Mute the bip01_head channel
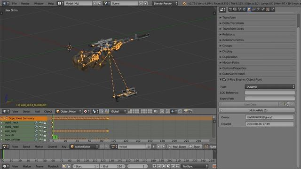This screenshot has width=301, height=169. tap(41, 127)
